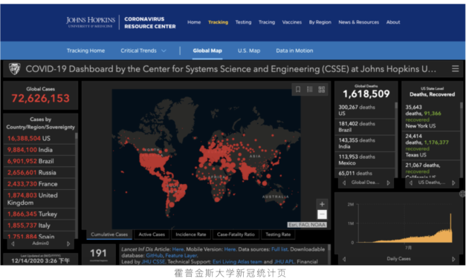Screen dimensions: 466x279
Task: Show next chart after Daily Cases
Action: click(x=453, y=259)
